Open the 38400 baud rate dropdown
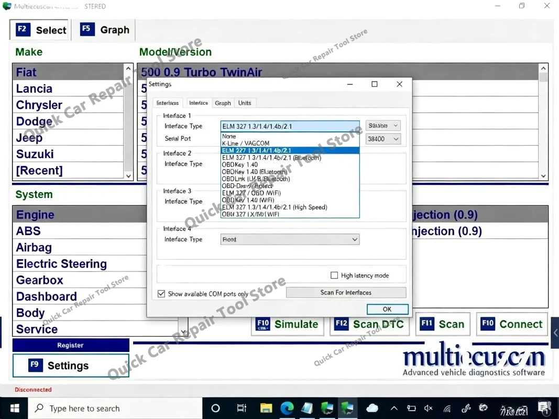Viewport: 559px width, 419px height. [383, 139]
